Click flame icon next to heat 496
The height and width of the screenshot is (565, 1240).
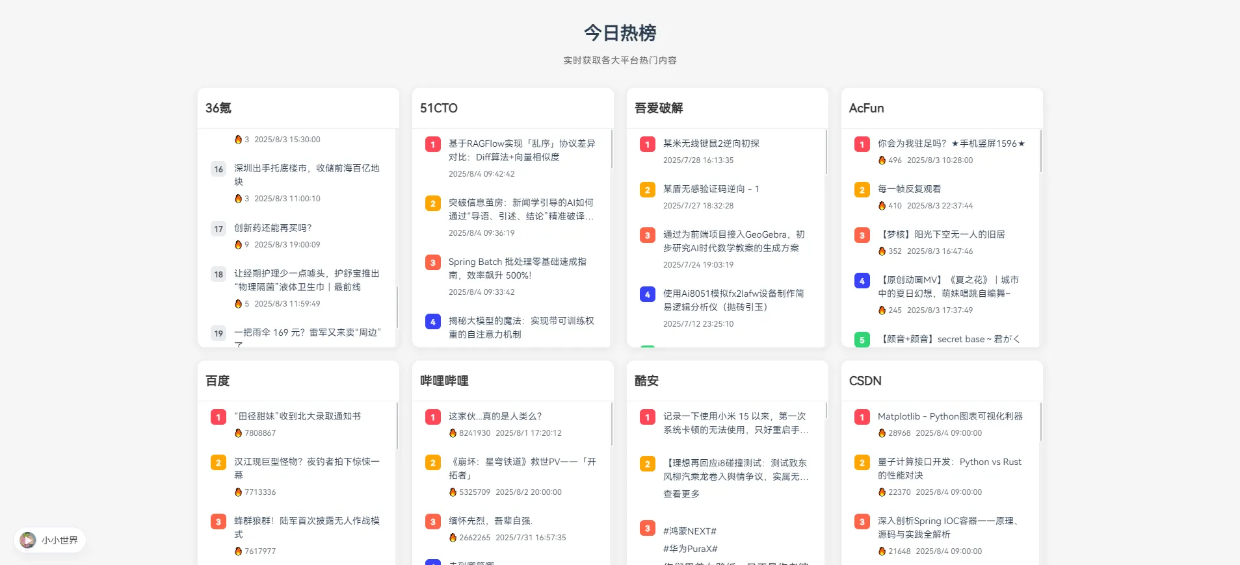882,160
